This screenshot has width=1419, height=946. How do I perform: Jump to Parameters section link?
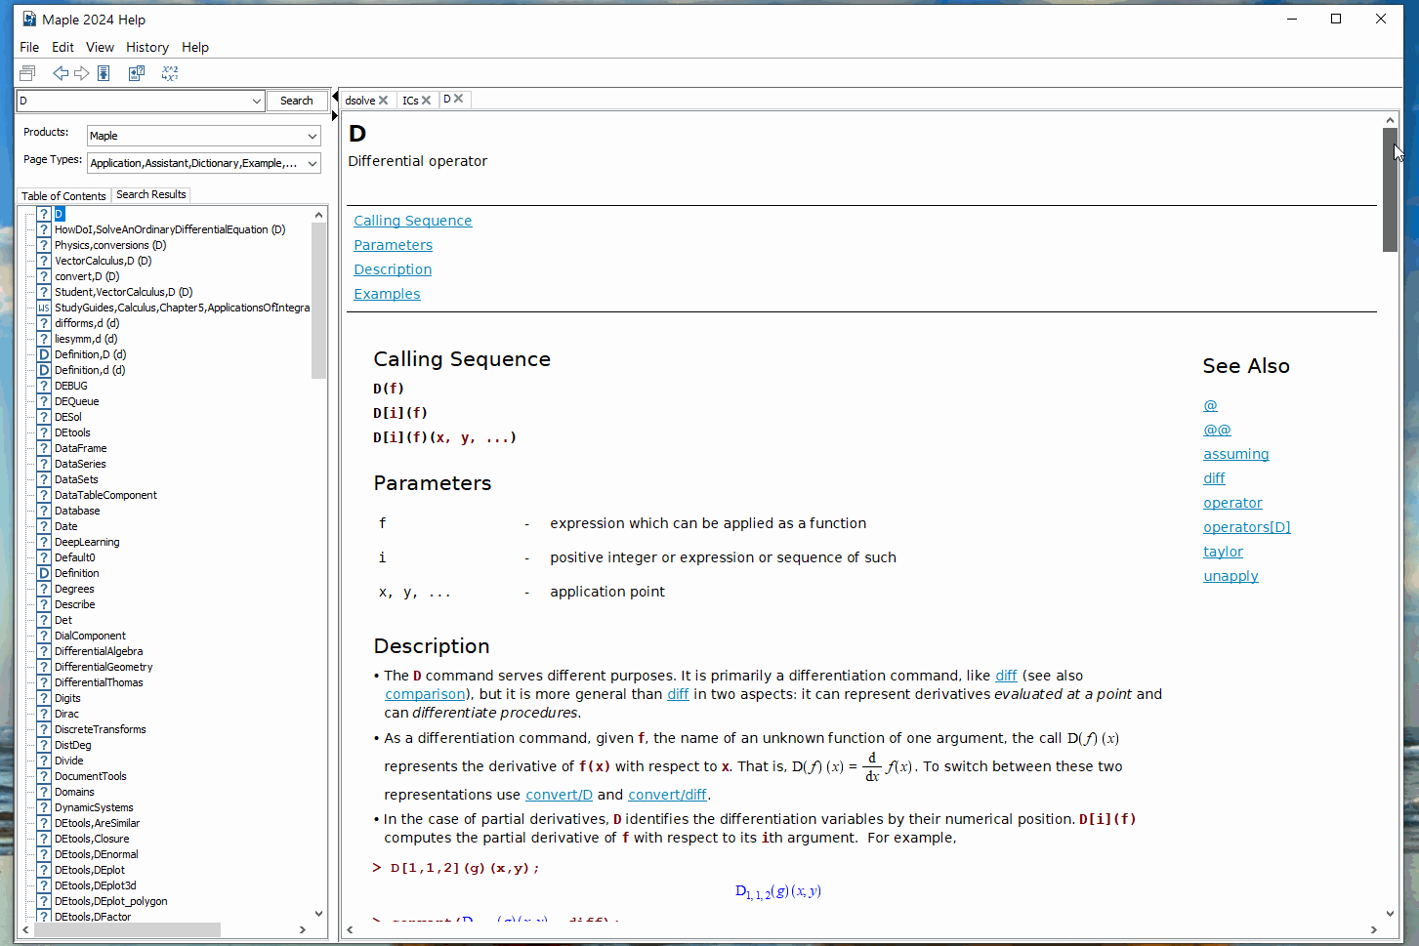(x=393, y=245)
